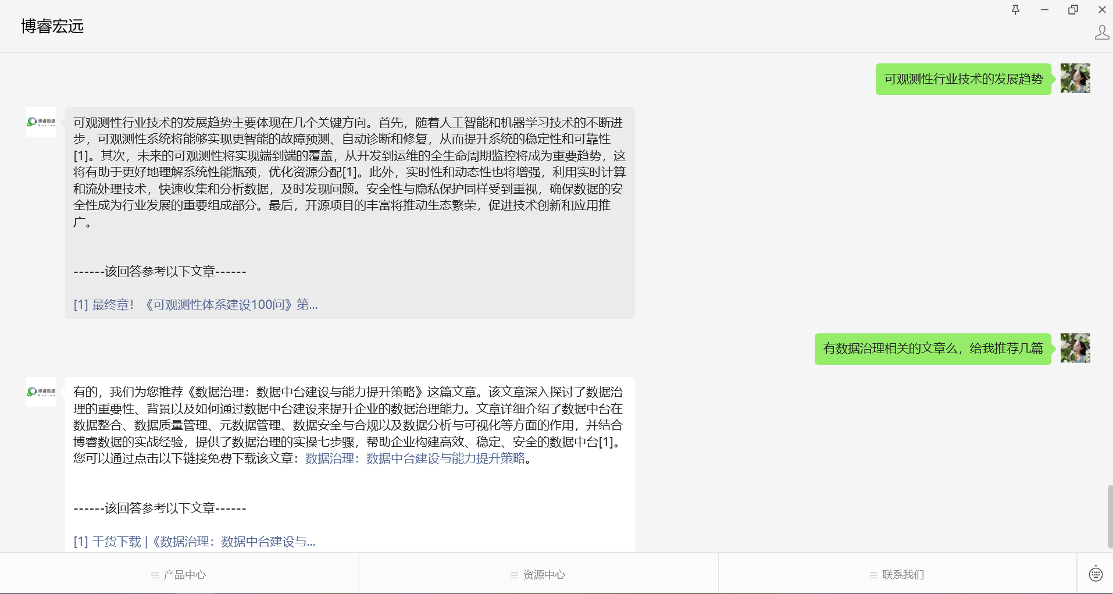Viewport: 1113px width, 594px height.
Task: Close the chat window
Action: [1101, 10]
